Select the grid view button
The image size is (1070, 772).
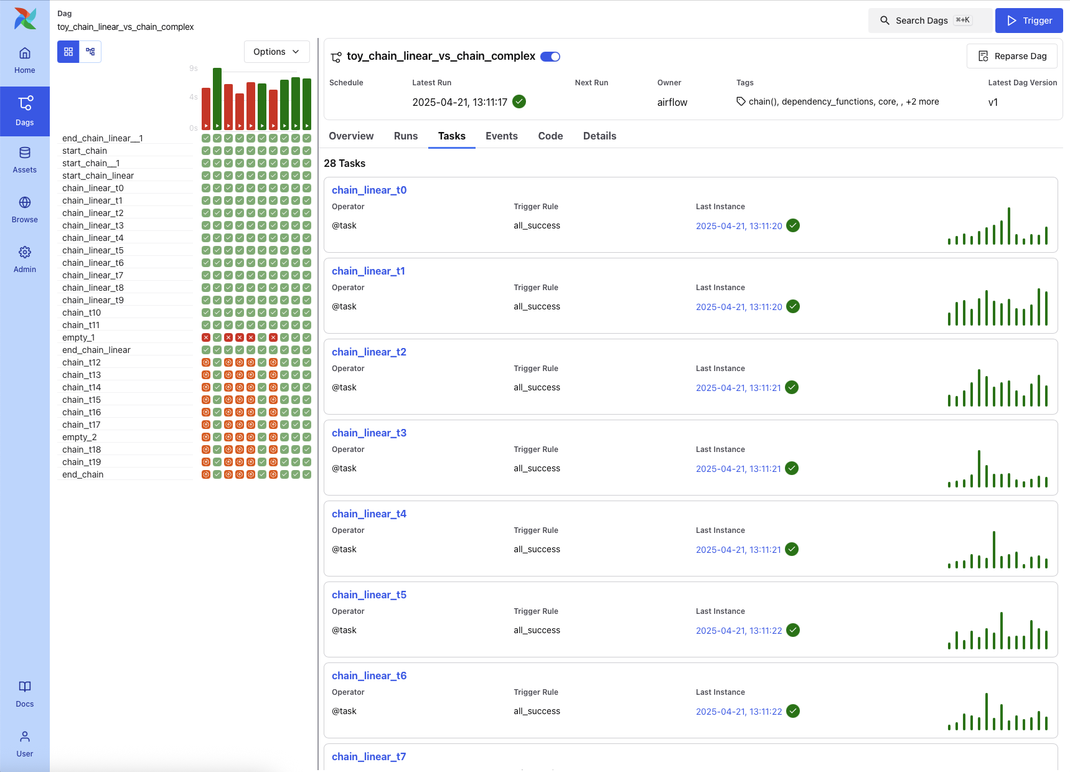(68, 52)
